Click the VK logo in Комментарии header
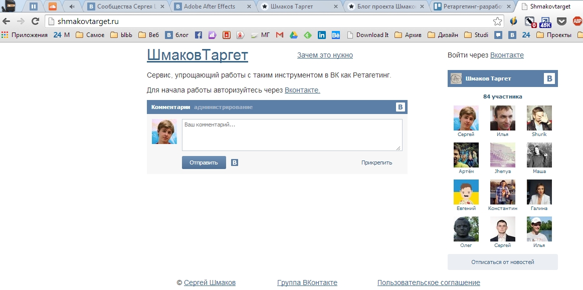583x290 pixels. coord(400,107)
